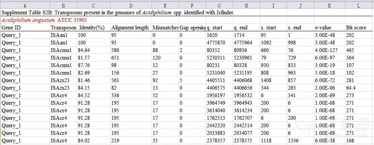Click the Supplement Table S2B title cell

(x=118, y=13)
